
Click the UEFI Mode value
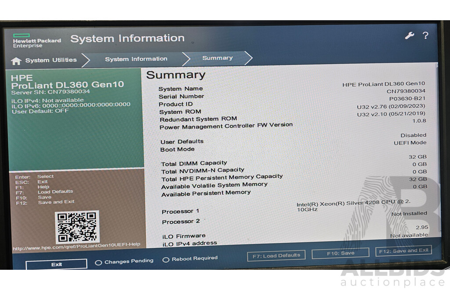[x=410, y=143]
